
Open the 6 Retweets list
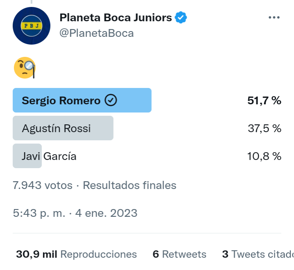180,254
